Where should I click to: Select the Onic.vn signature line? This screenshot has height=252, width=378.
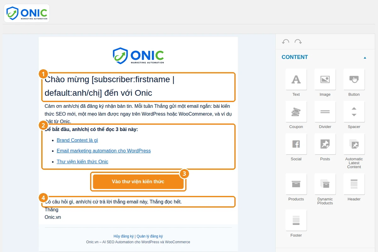53,217
